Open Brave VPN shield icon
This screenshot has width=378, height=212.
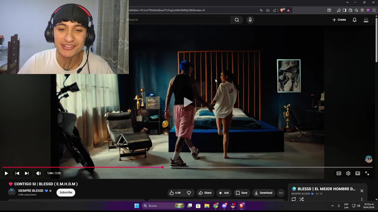pyautogui.click(x=362, y=10)
